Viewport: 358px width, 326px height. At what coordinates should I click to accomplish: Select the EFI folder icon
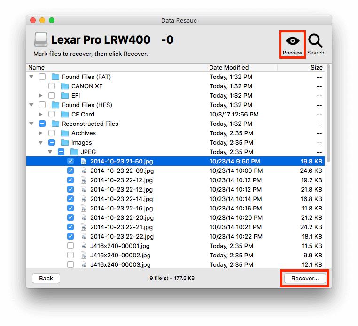coord(65,95)
